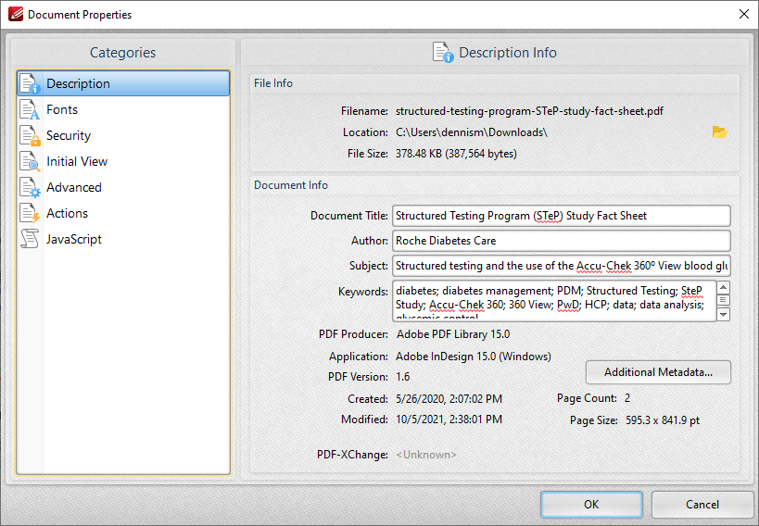Click the Initial View magnifier icon
Image resolution: width=759 pixels, height=526 pixels.
30,161
